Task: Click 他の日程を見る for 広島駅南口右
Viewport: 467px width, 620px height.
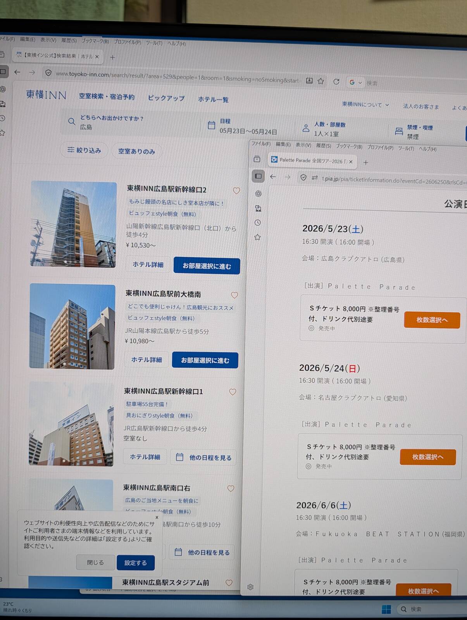Action: (202, 552)
